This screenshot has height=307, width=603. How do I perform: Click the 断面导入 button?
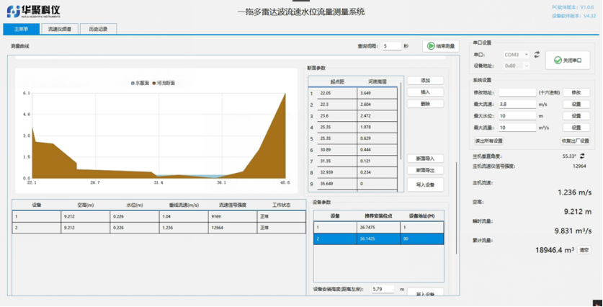coord(425,159)
